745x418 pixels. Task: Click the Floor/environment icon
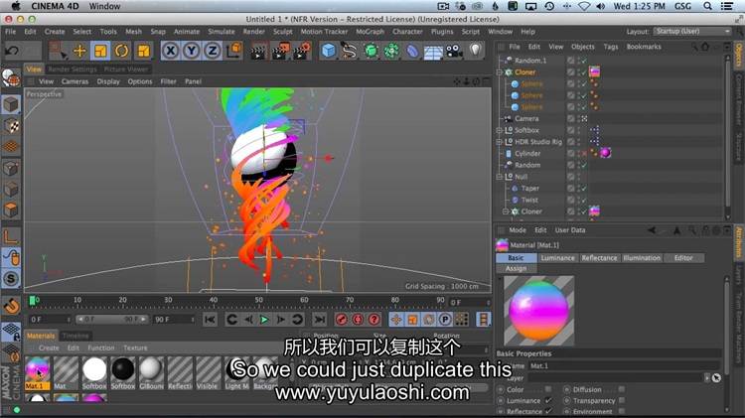[433, 52]
